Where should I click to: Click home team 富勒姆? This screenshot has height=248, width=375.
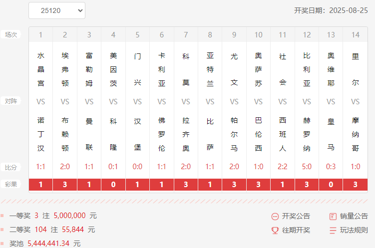click(89, 69)
